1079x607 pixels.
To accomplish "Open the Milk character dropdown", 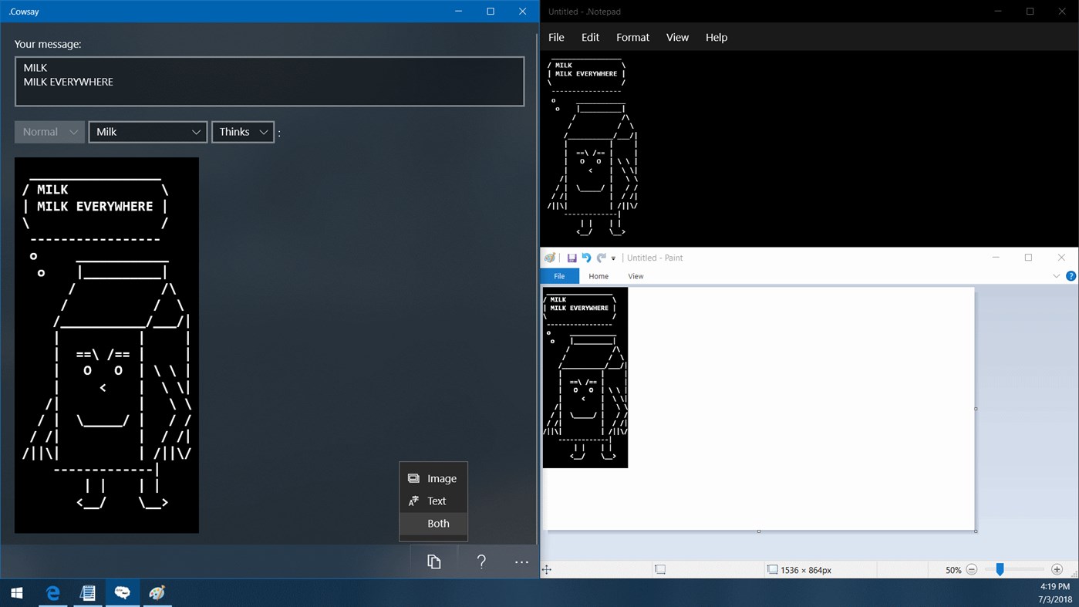I will pyautogui.click(x=147, y=132).
